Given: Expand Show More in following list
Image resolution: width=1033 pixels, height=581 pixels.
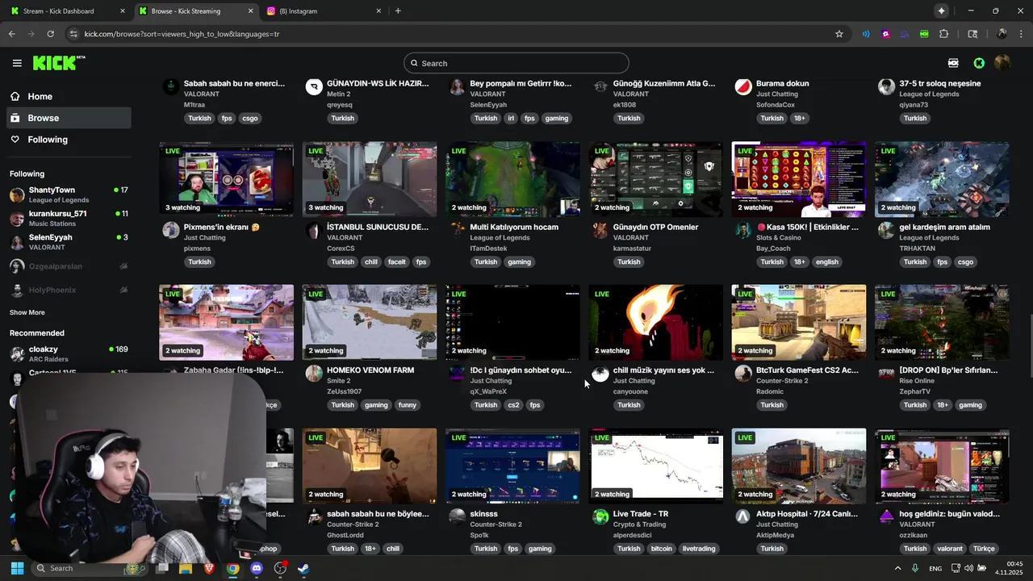Looking at the screenshot, I should coord(27,312).
